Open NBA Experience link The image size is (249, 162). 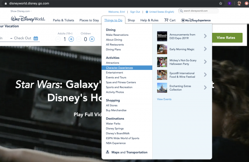pos(116,143)
